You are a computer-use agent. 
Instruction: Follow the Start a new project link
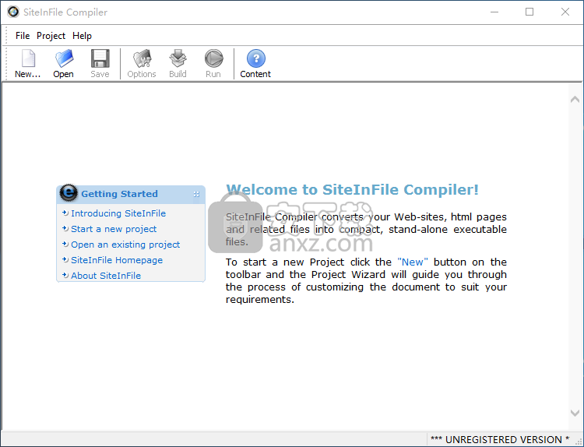(114, 229)
